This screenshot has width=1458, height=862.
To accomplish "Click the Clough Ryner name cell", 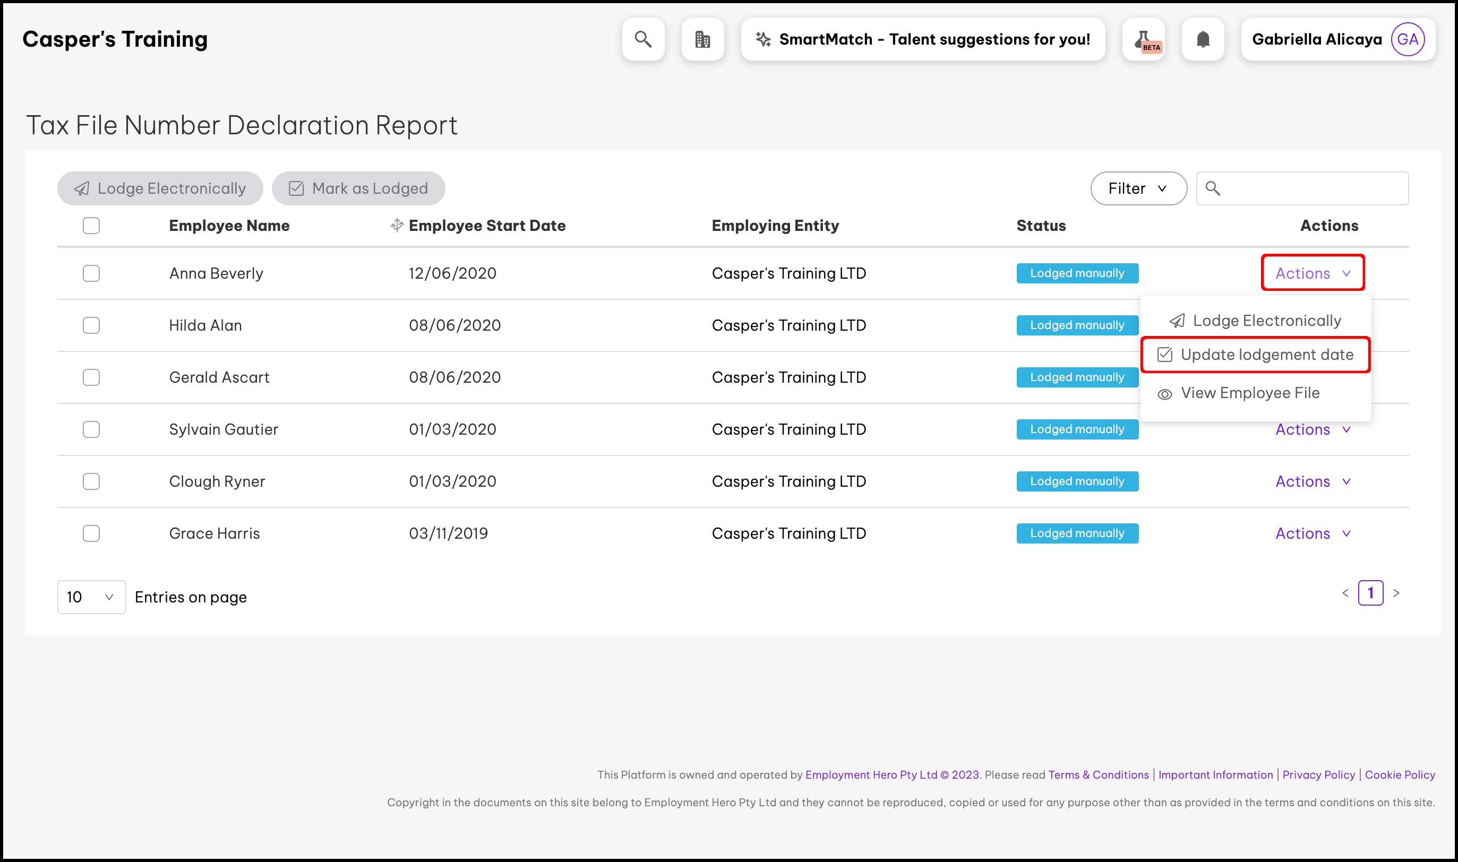I will pyautogui.click(x=217, y=481).
